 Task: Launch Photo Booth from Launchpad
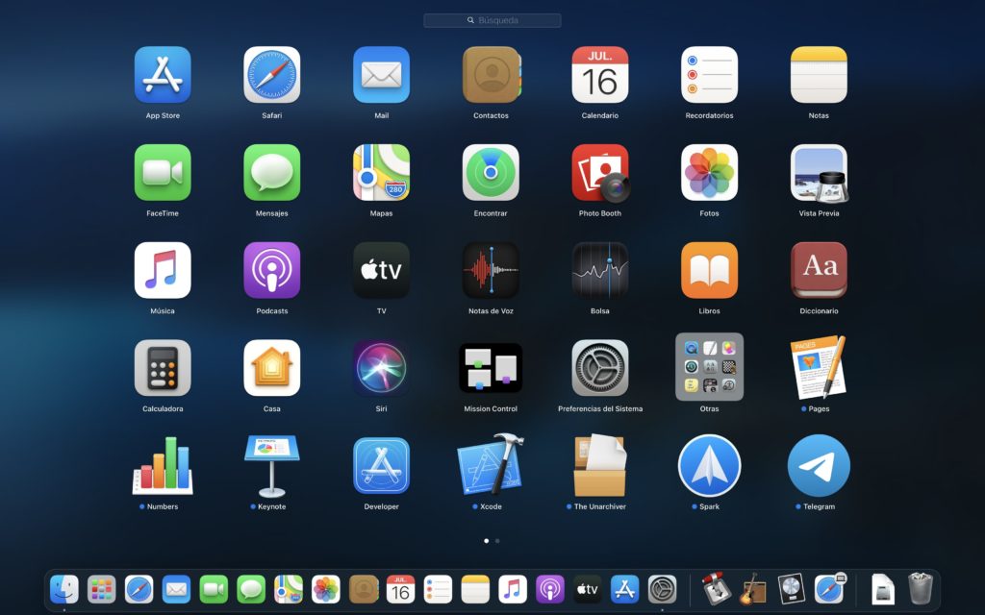600,173
